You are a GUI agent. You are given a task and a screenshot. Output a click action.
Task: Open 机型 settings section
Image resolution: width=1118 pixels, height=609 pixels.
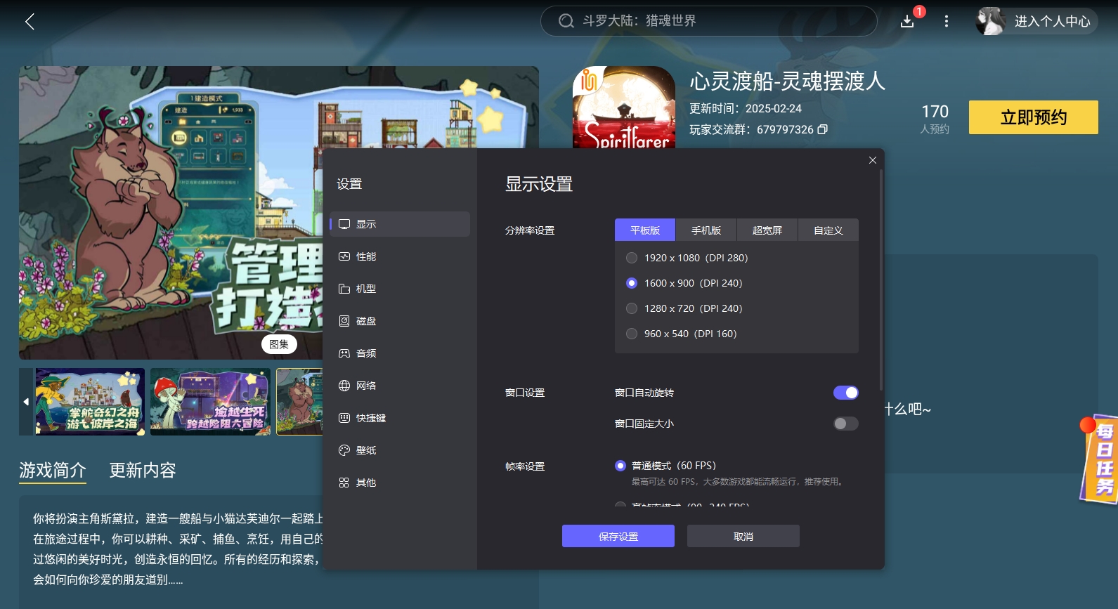[x=400, y=289]
